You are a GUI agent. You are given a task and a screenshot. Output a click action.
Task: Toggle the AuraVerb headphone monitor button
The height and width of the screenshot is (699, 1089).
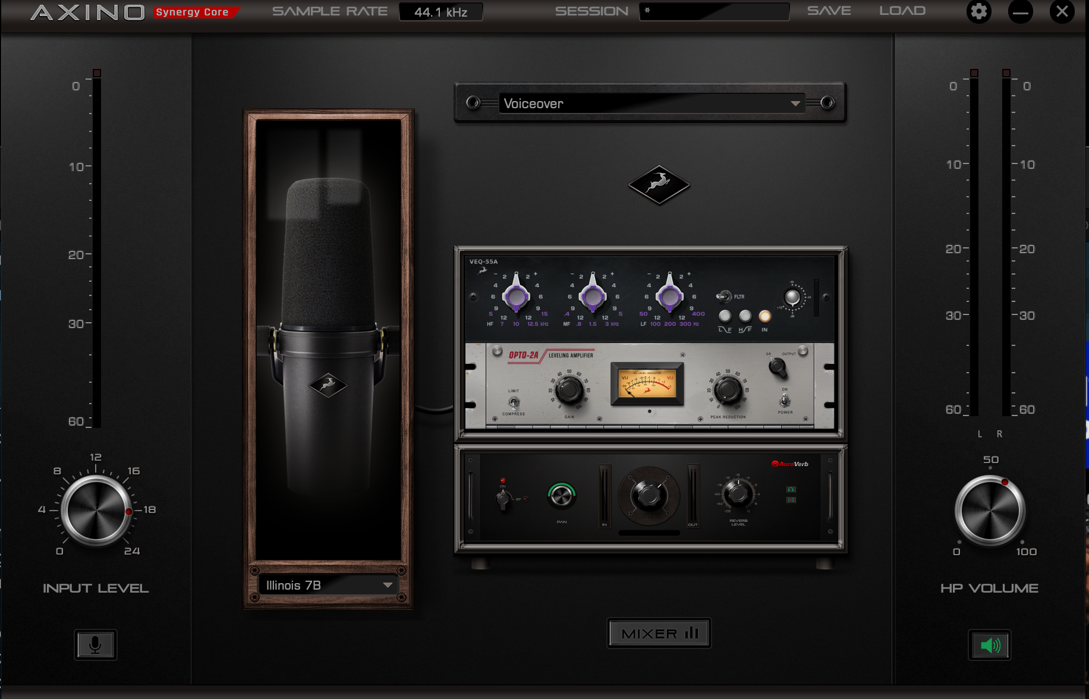791,490
